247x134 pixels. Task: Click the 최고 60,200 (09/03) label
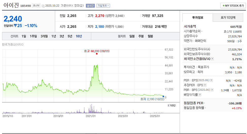coord(97,51)
